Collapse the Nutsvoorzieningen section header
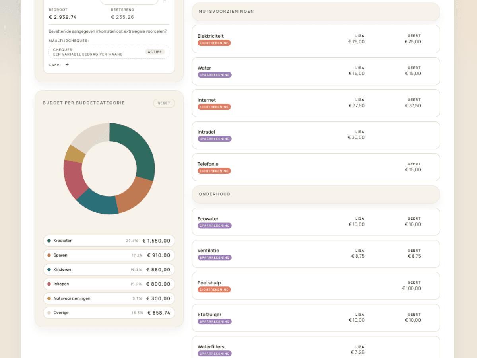 (316, 12)
